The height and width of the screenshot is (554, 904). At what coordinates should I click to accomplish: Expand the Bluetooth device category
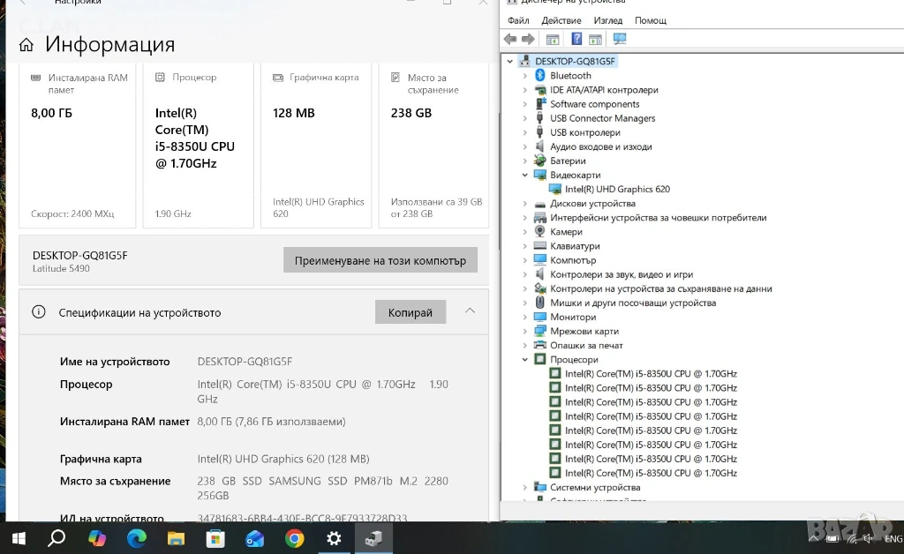tap(524, 76)
